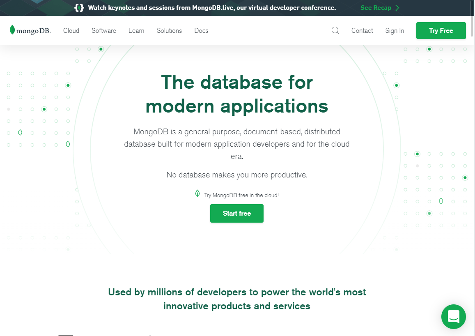Click the arrow next to See Recap

397,8
